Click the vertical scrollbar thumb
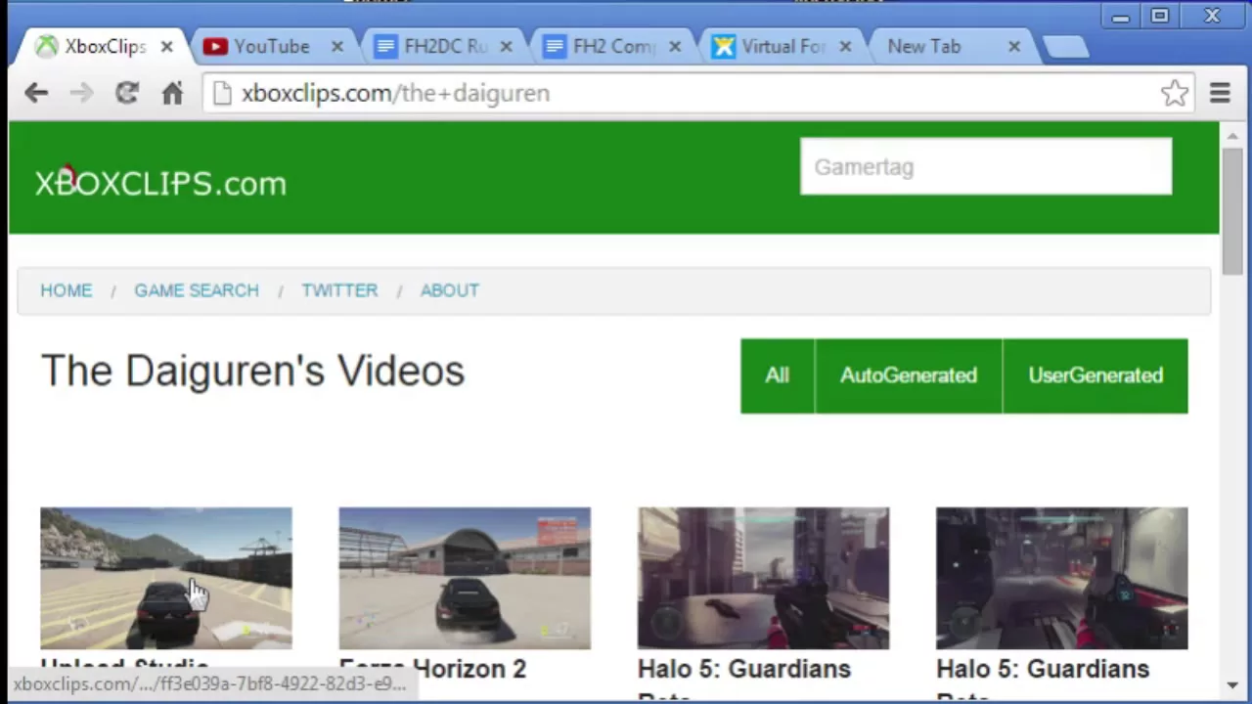The height and width of the screenshot is (704, 1252). [x=1232, y=210]
